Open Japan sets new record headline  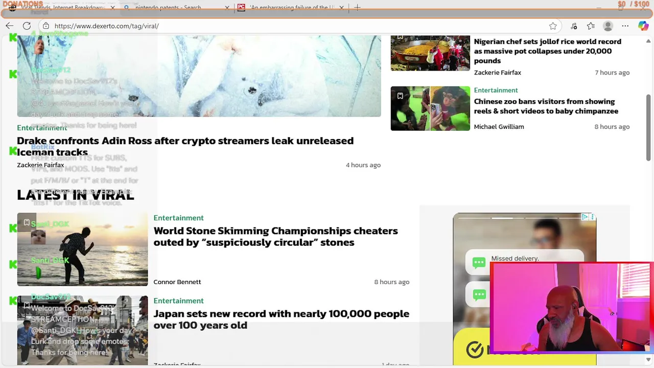[281, 319]
